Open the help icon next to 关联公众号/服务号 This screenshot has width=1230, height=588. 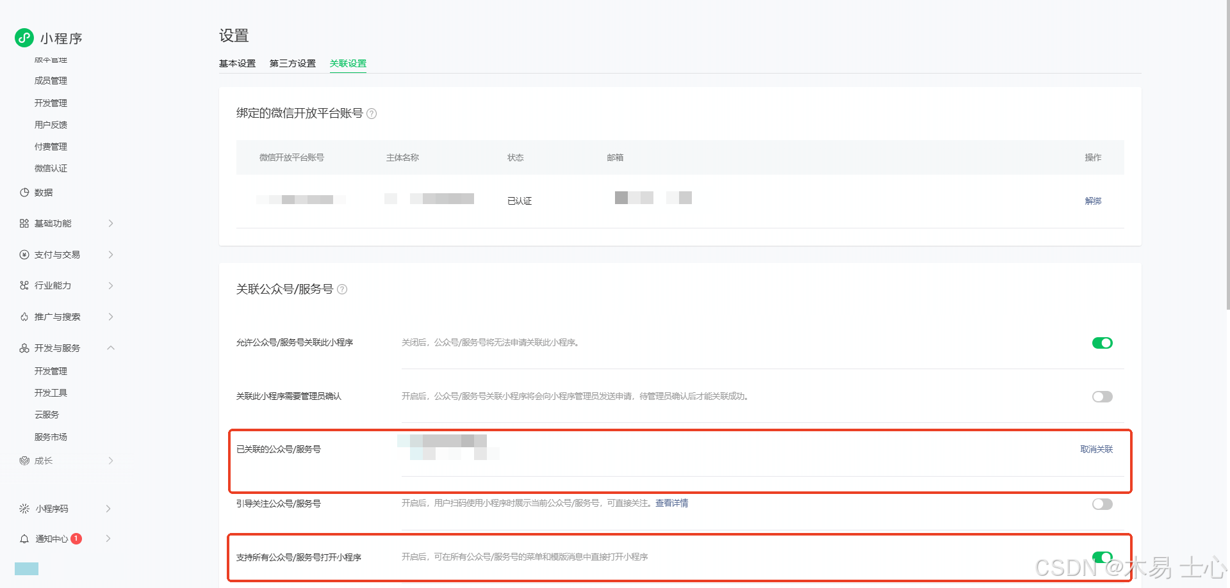(342, 289)
